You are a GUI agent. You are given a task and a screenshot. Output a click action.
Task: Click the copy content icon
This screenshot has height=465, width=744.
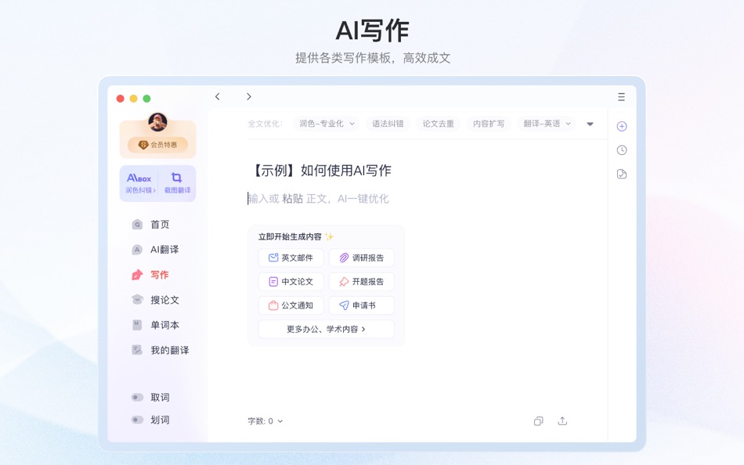[x=538, y=421]
